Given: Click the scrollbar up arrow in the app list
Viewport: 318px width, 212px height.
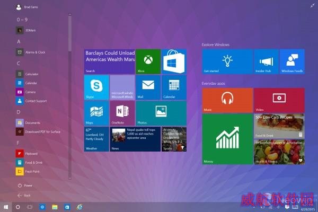Looking at the screenshot, I should tap(70, 14).
